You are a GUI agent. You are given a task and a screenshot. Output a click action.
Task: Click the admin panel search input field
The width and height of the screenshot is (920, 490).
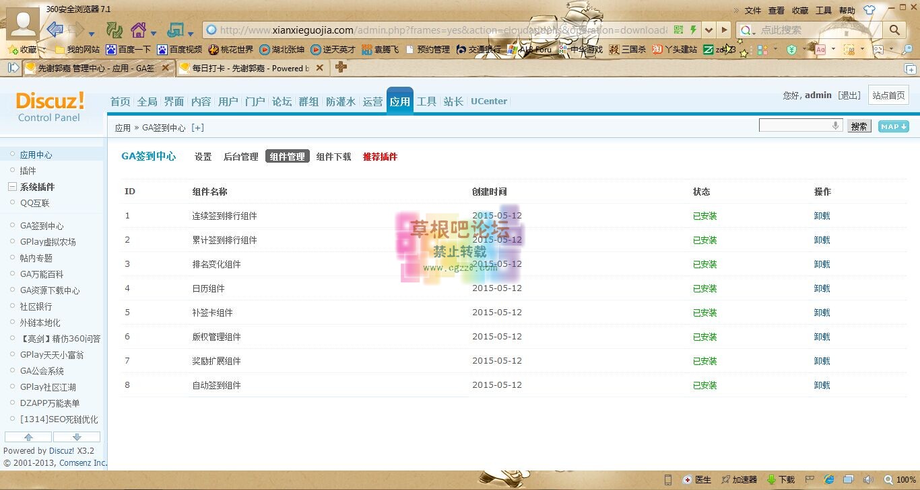[795, 126]
